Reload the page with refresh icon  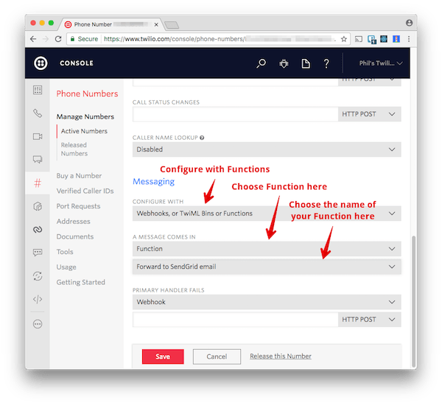click(58, 39)
